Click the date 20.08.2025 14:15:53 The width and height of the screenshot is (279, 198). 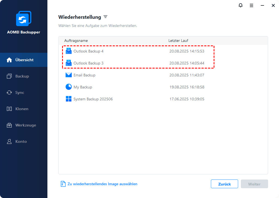(187, 51)
